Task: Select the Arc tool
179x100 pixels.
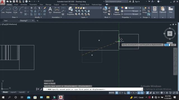Action: point(21,10)
